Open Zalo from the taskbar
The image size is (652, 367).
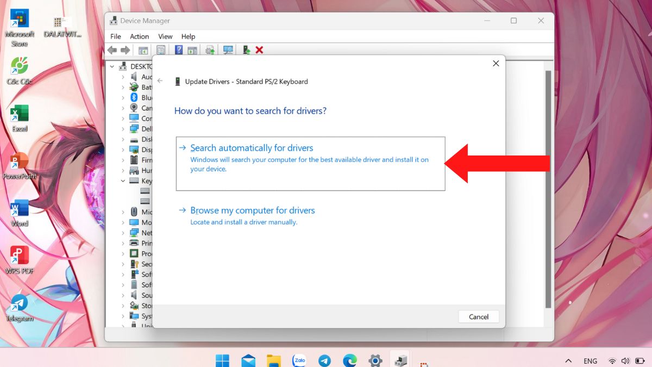[x=299, y=360]
